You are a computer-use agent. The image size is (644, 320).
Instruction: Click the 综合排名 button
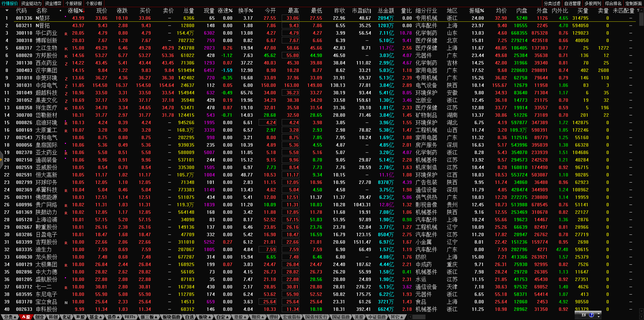613,3
